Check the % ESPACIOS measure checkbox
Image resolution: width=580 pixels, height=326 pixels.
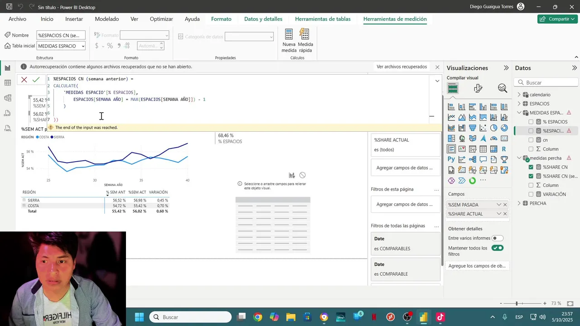[531, 122]
